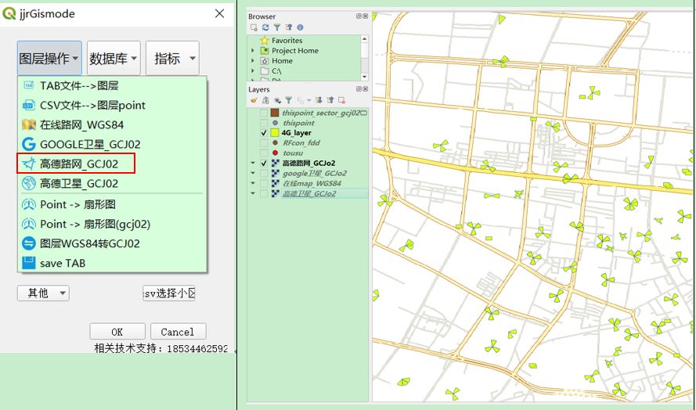696x410 pixels.
Task: Undock the Layers panel
Action: click(x=359, y=88)
